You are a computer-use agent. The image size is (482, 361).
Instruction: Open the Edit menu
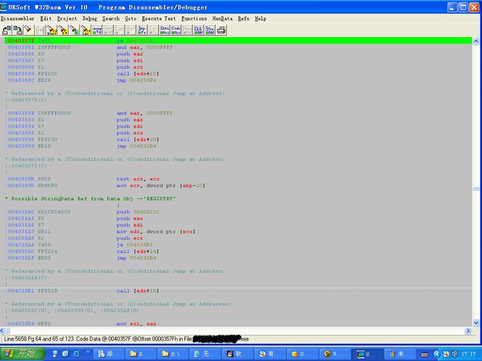pyautogui.click(x=46, y=18)
